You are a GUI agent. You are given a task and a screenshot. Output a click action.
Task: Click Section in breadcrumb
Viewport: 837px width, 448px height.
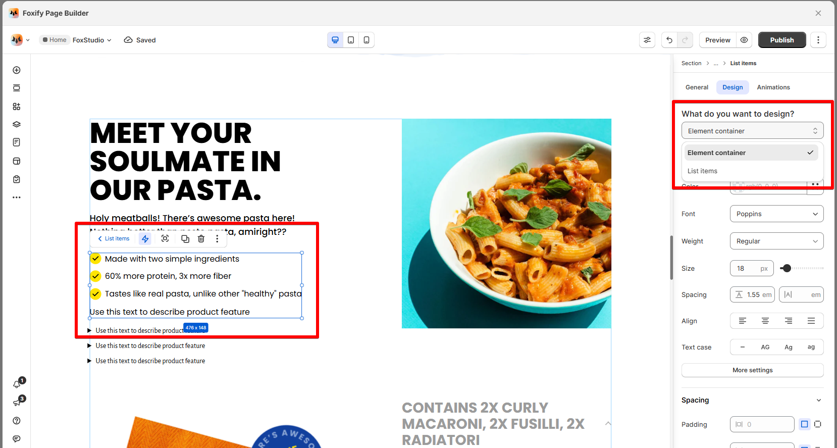[x=691, y=63]
